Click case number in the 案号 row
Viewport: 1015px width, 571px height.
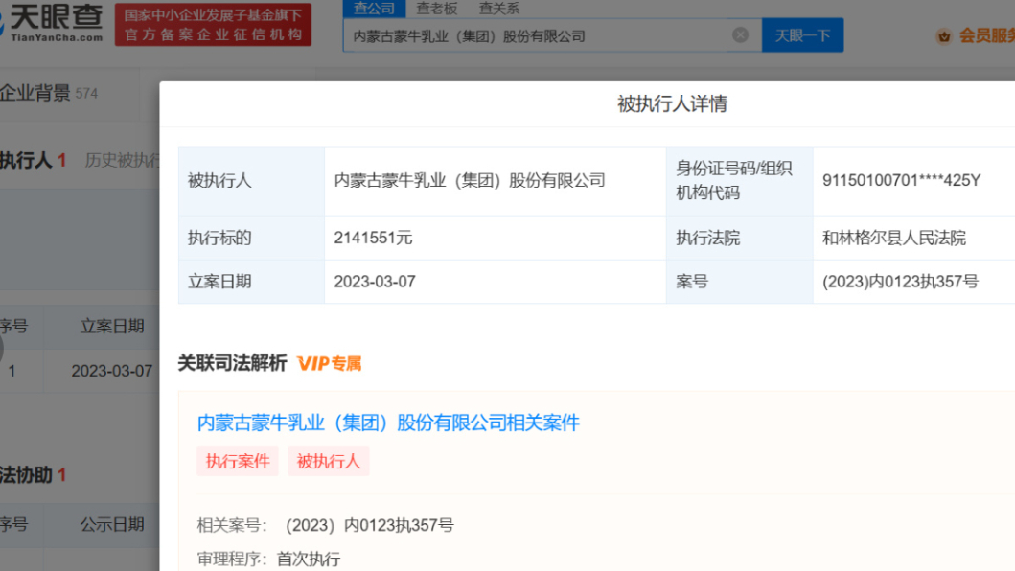coord(900,282)
